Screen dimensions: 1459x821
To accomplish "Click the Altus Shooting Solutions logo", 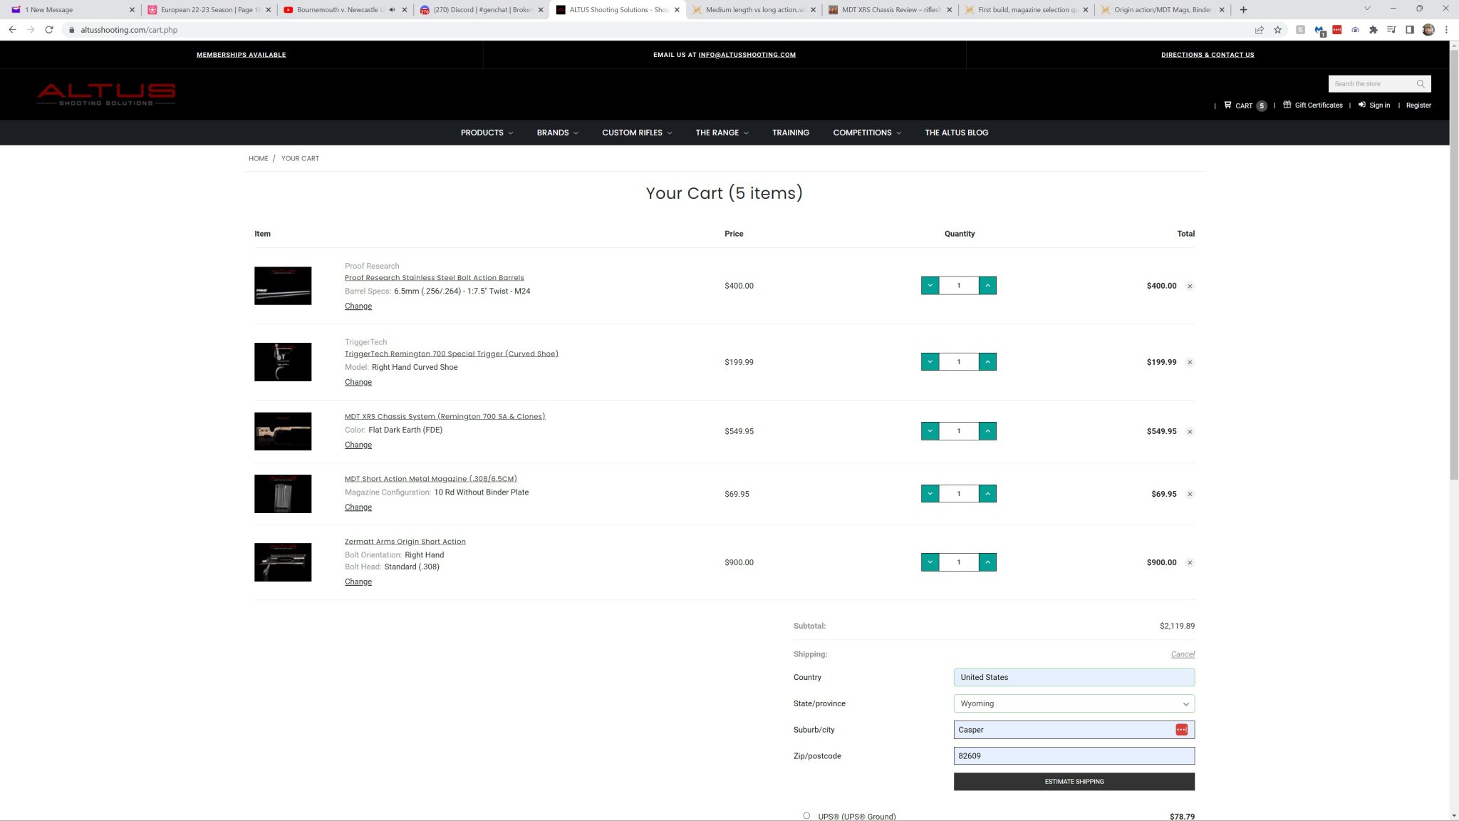I will point(106,94).
